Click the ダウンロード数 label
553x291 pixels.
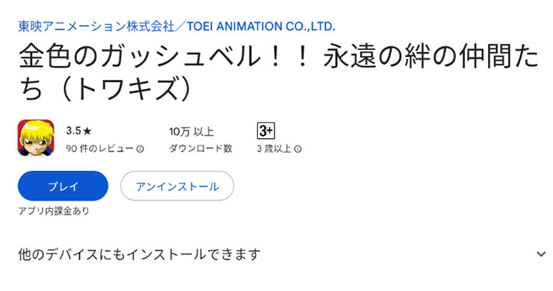200,148
